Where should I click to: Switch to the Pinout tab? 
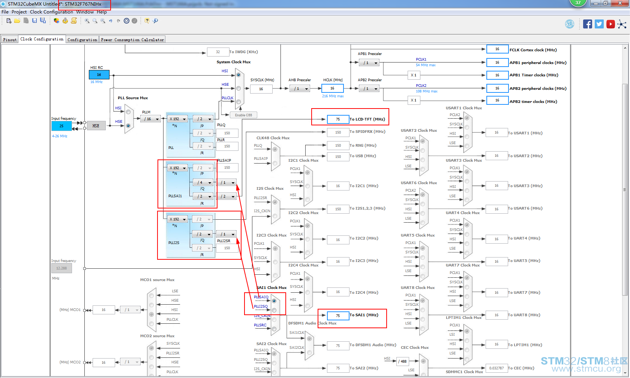tap(10, 40)
